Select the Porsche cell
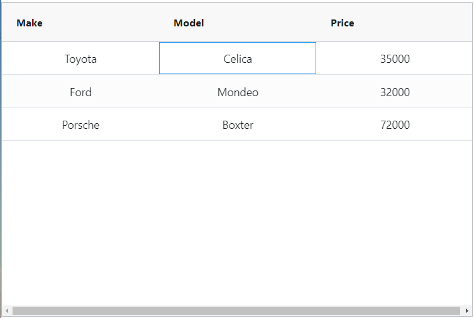This screenshot has height=318, width=474. (80, 124)
